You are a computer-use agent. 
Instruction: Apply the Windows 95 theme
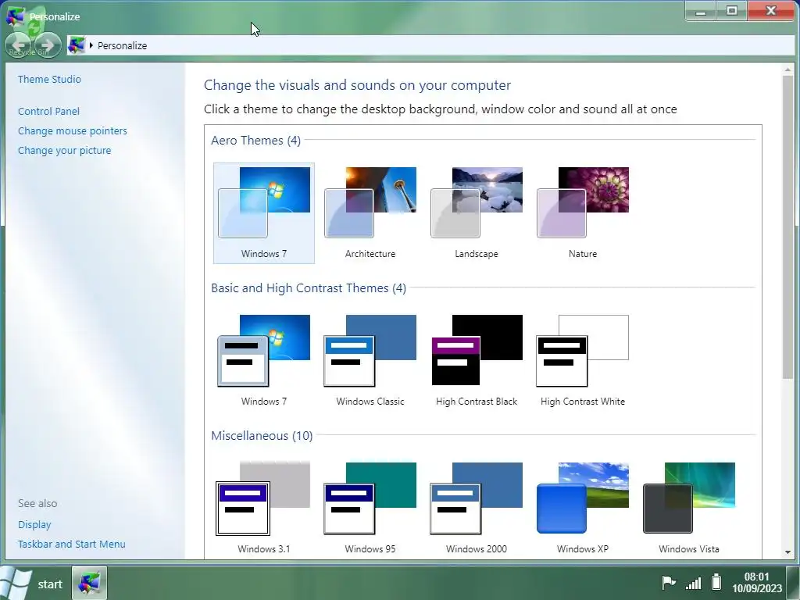370,508
